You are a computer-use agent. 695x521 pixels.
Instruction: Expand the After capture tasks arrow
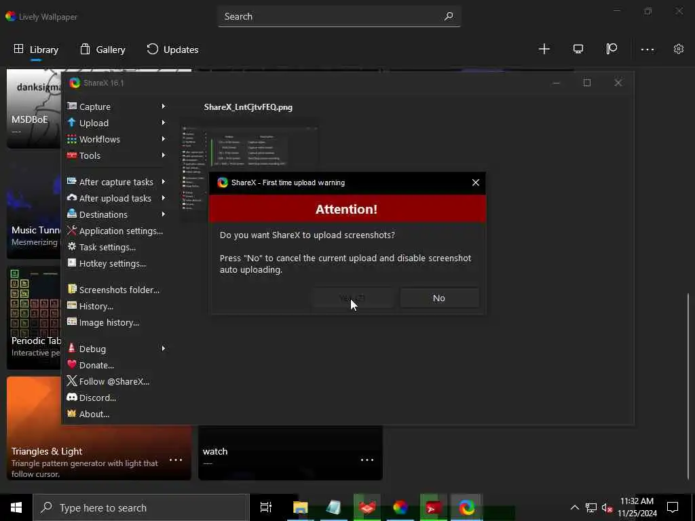(x=163, y=182)
